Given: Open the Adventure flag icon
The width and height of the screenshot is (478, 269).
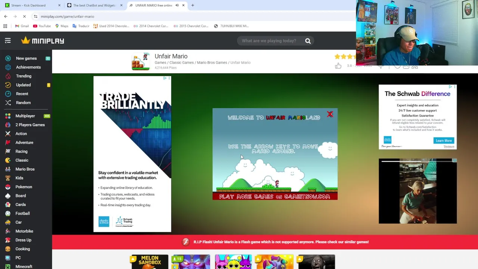Looking at the screenshot, I should (8, 142).
